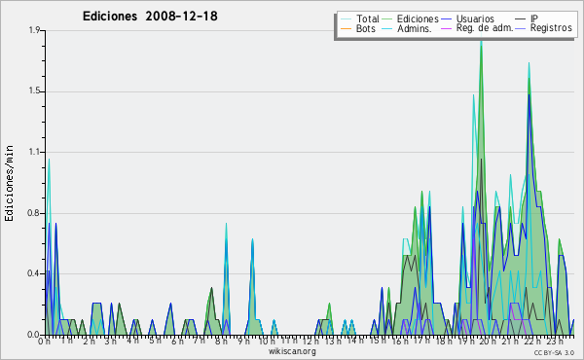The image size is (584, 360).
Task: Click the '7 h' x-axis label
Action: click(199, 341)
